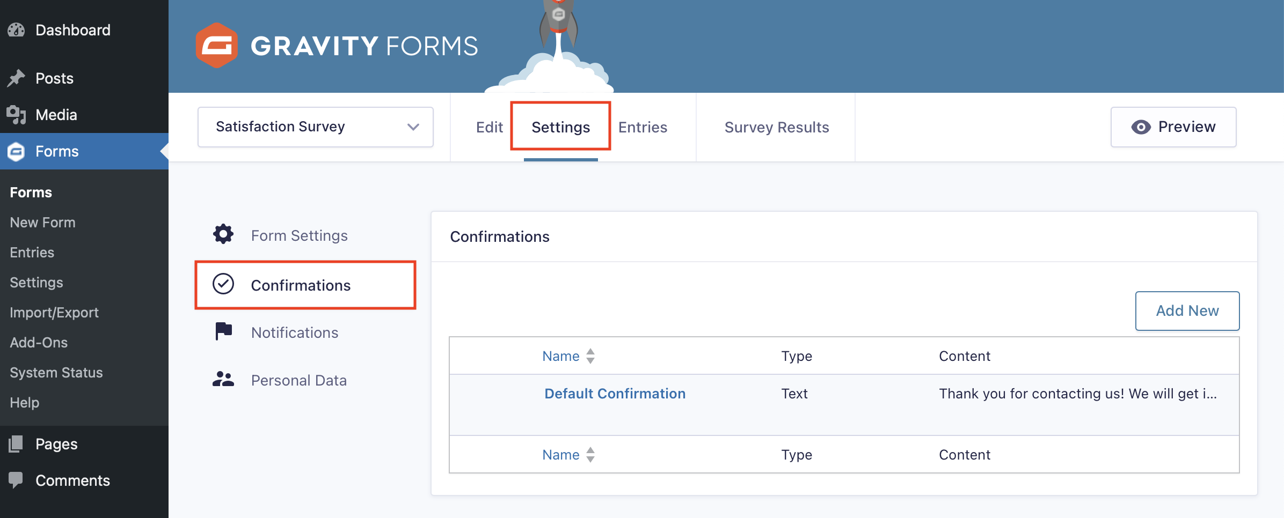Click New Form submenu link
Viewport: 1284px width, 518px height.
(42, 223)
